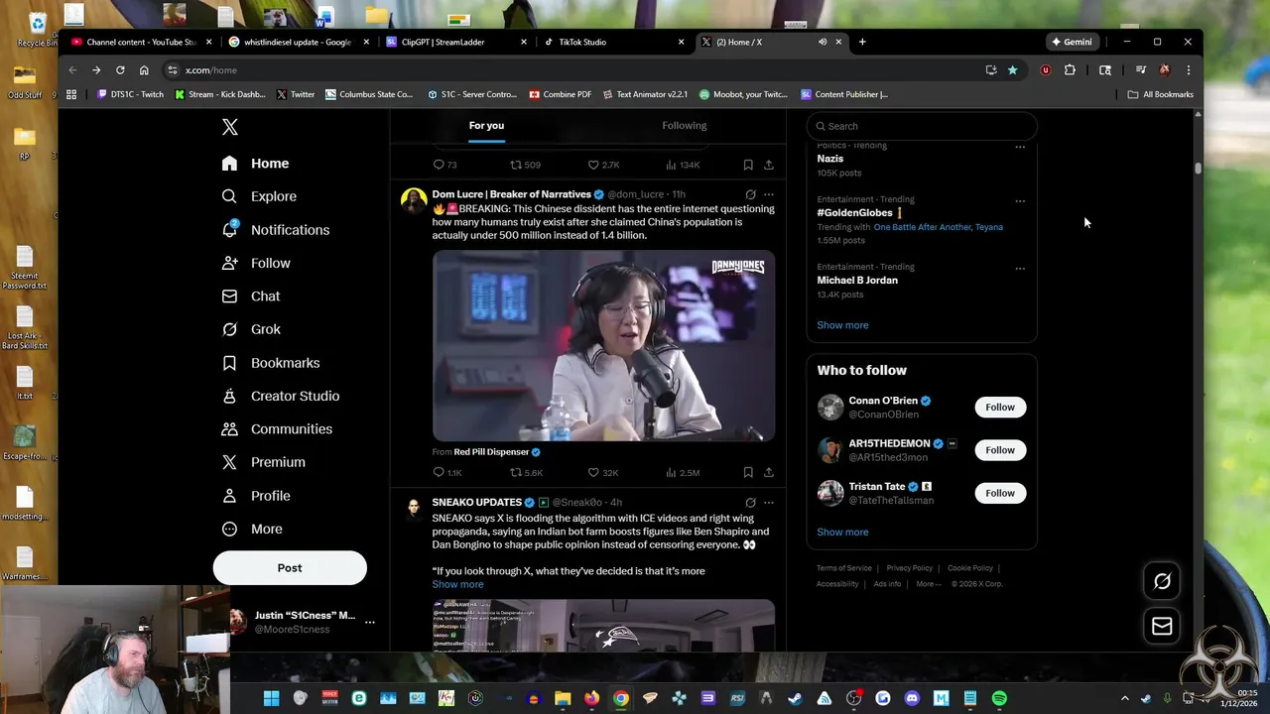Show more Who to follow suggestions
Screen dimensions: 1270x714
(x=842, y=533)
